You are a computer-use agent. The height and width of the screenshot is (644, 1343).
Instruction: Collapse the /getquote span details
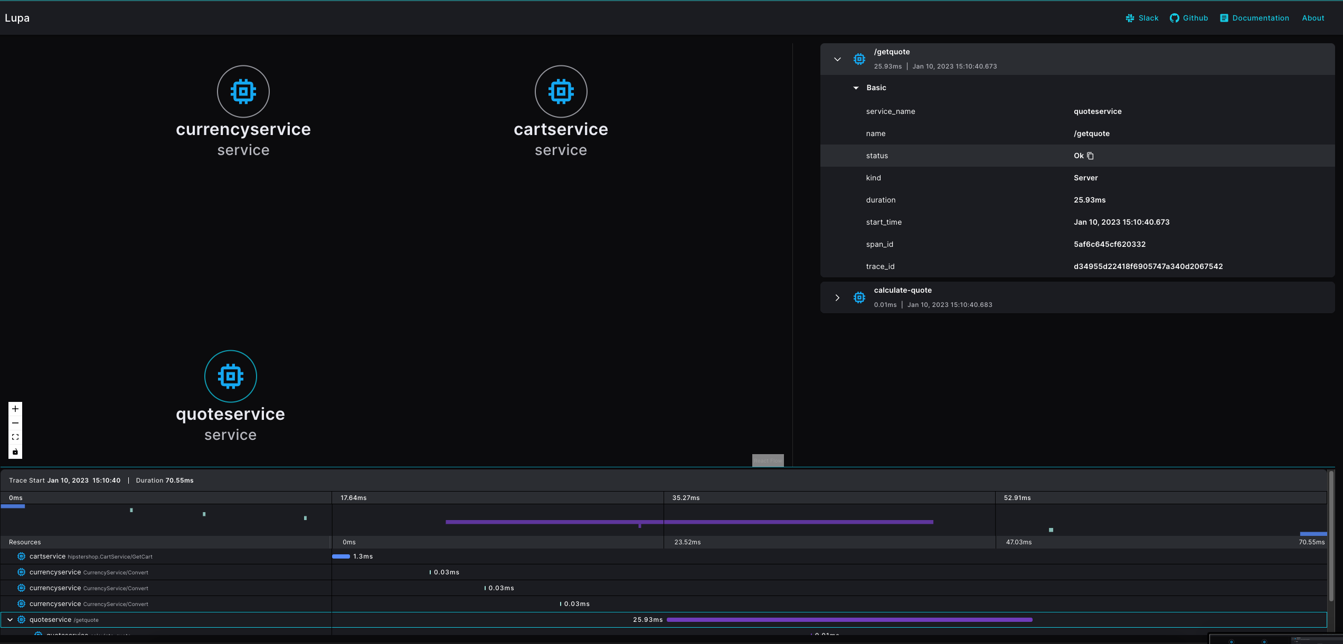837,59
